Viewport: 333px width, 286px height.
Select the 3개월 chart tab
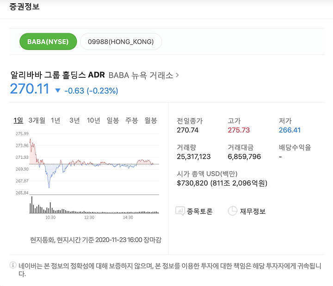click(x=37, y=120)
